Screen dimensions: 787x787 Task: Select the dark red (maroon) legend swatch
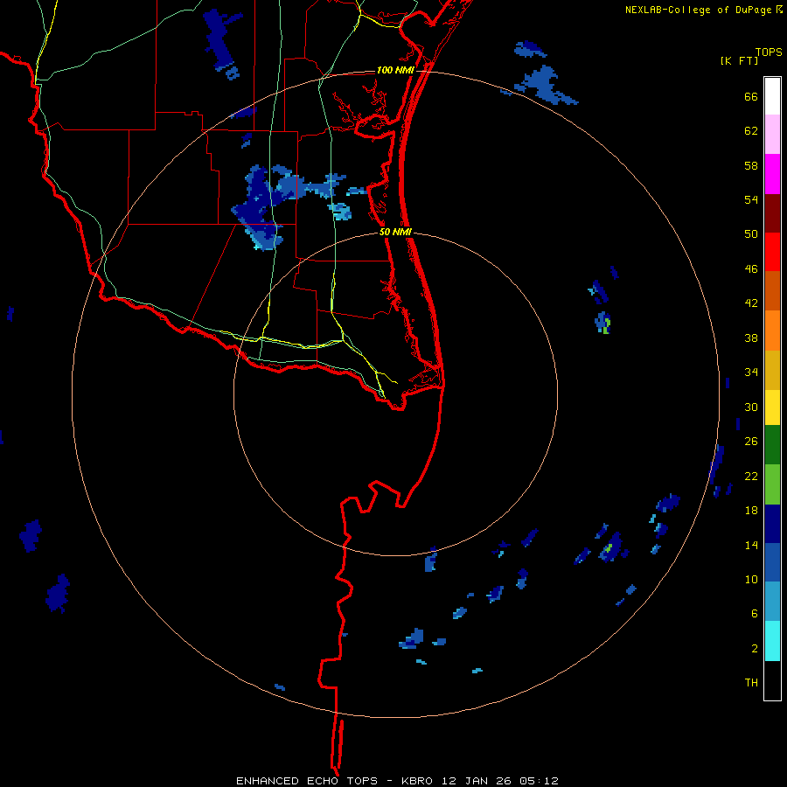point(772,212)
